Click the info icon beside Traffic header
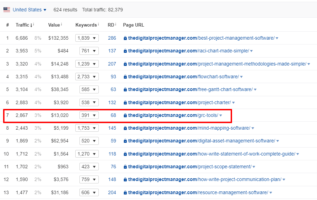 tap(33, 24)
